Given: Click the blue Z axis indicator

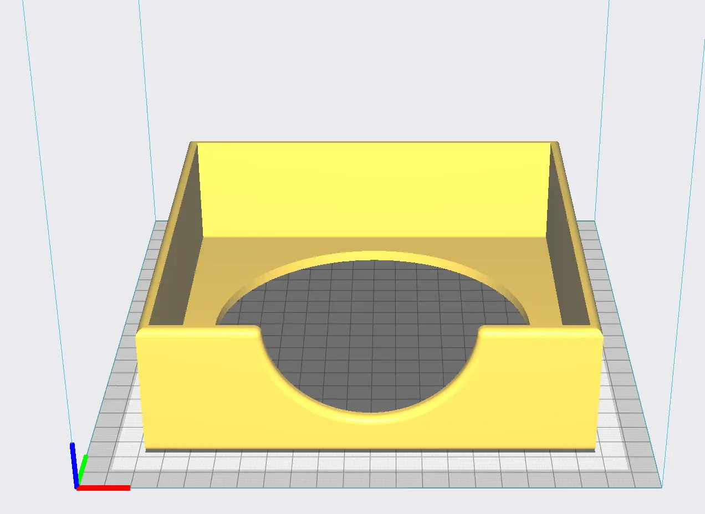Looking at the screenshot, I should point(73,464).
